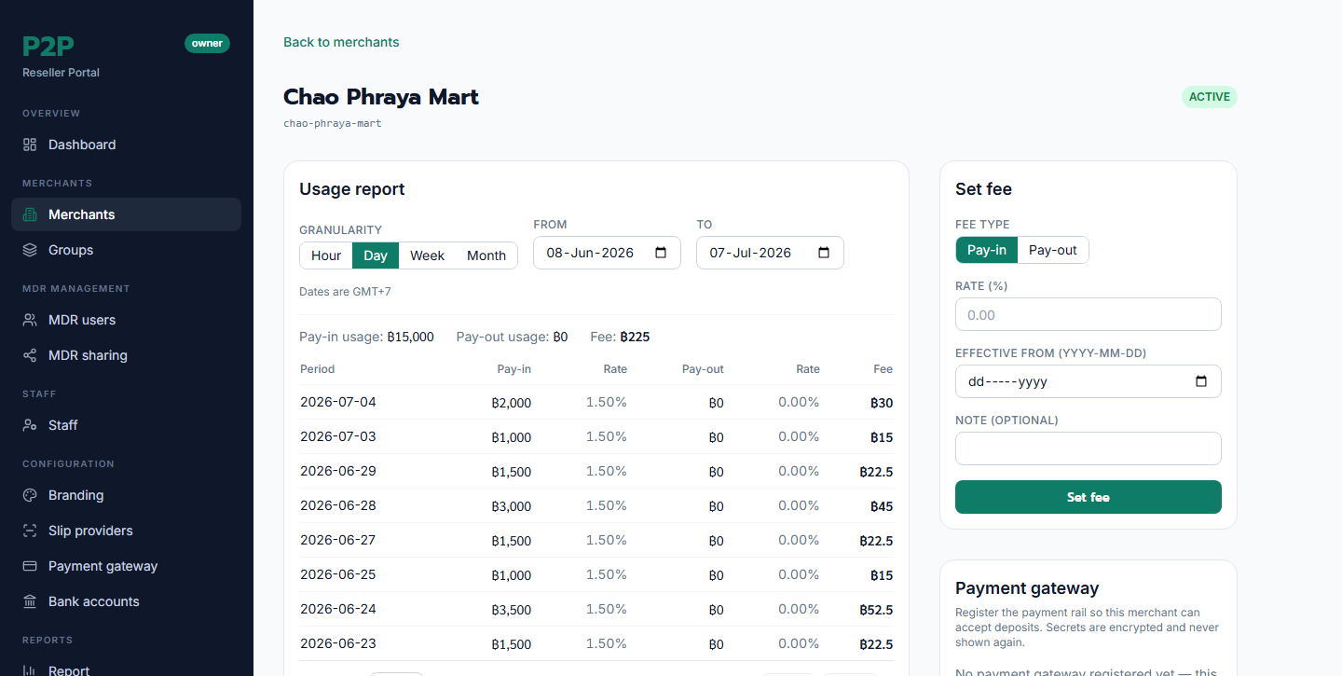Open calendar picker in the From date field

pos(661,253)
